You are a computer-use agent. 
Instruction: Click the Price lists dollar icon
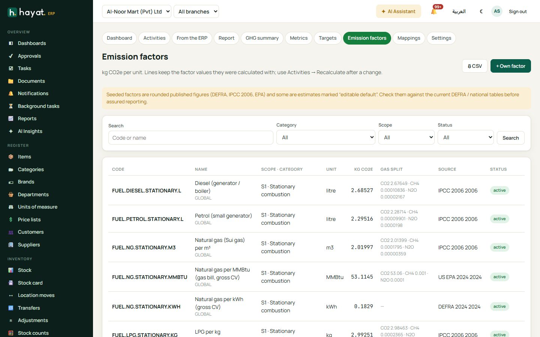pos(11,220)
